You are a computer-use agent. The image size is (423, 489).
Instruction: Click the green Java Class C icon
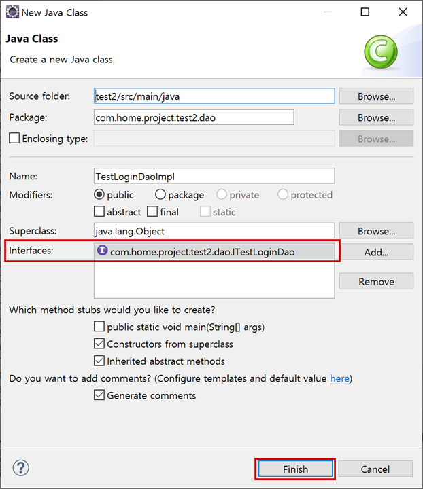click(381, 52)
